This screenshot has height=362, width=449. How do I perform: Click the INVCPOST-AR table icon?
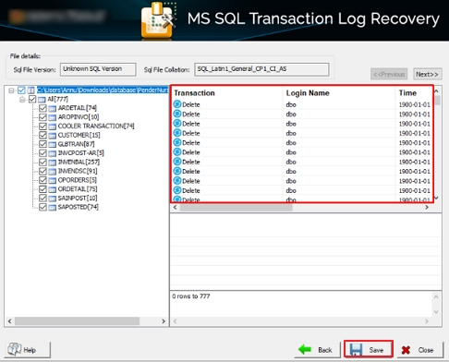[53, 153]
